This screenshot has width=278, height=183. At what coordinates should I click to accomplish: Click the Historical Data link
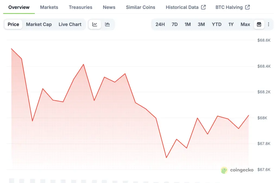[x=182, y=7]
